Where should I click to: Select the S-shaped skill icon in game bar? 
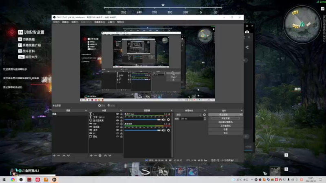click(145, 171)
